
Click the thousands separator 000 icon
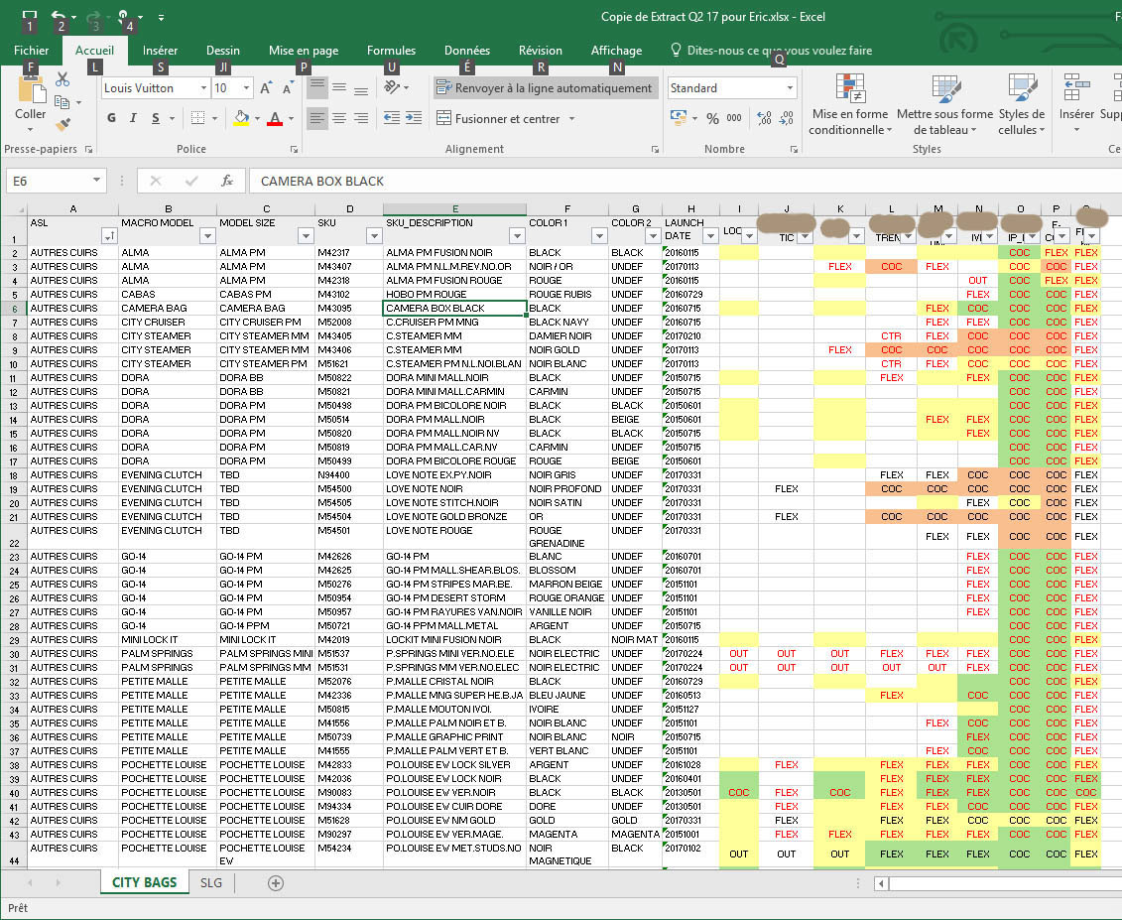coord(734,118)
